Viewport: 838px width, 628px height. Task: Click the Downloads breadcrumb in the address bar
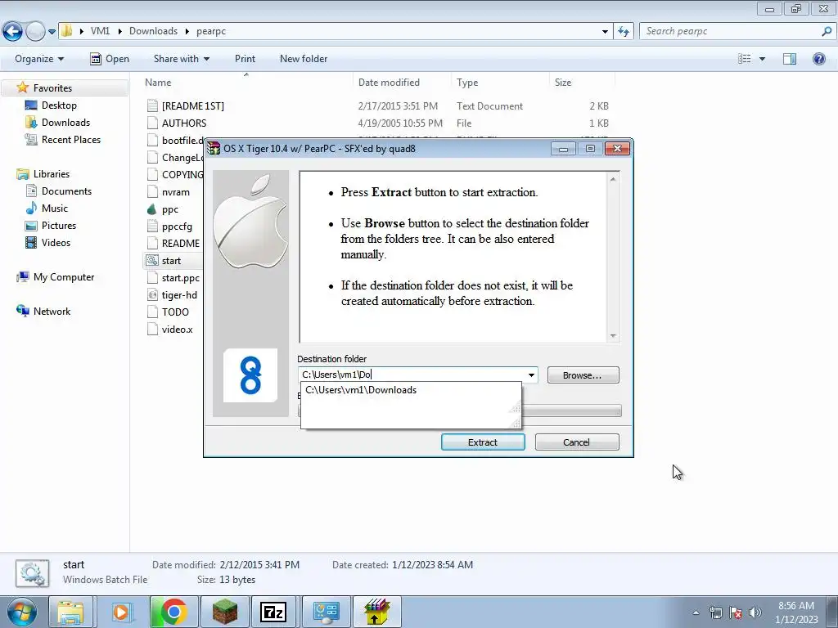point(153,31)
